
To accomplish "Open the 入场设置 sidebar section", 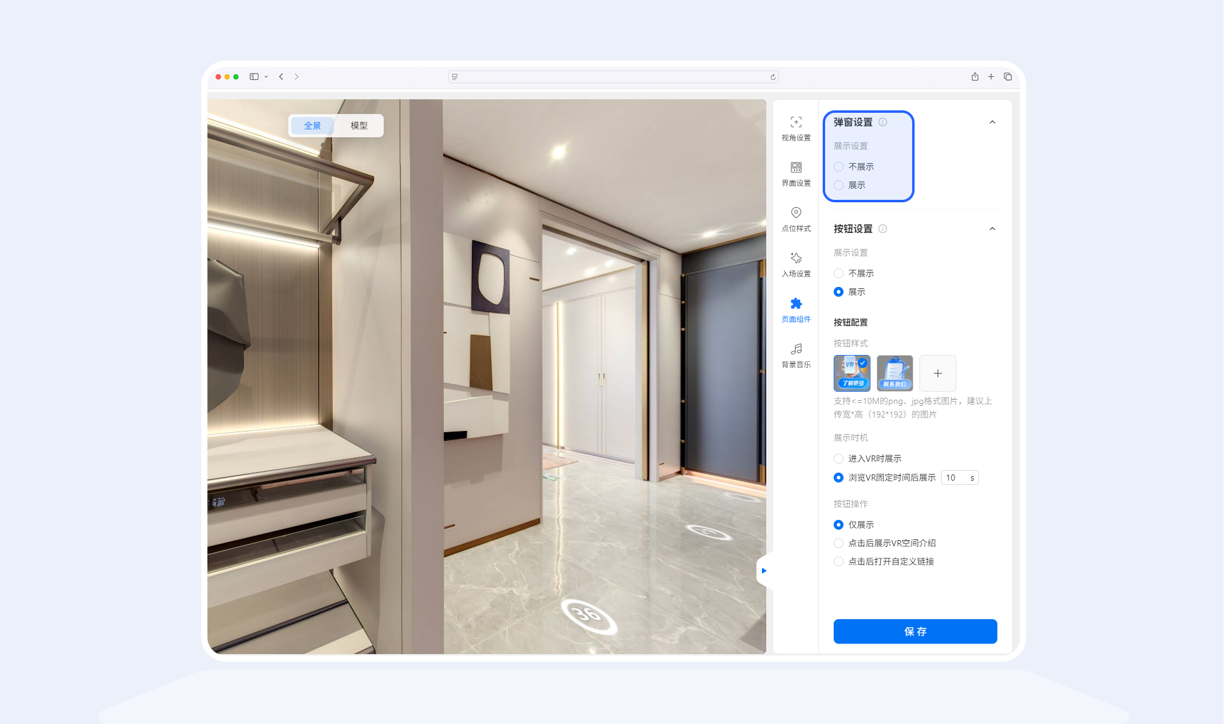I will (x=796, y=265).
